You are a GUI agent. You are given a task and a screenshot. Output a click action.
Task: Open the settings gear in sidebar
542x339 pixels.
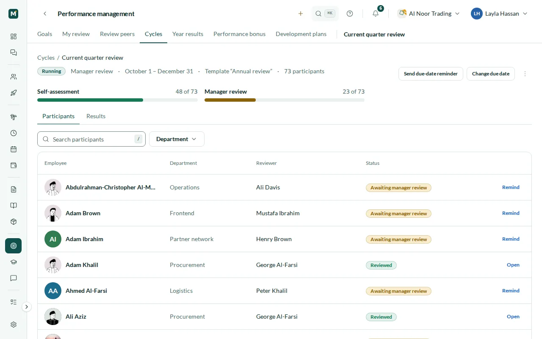pyautogui.click(x=14, y=325)
